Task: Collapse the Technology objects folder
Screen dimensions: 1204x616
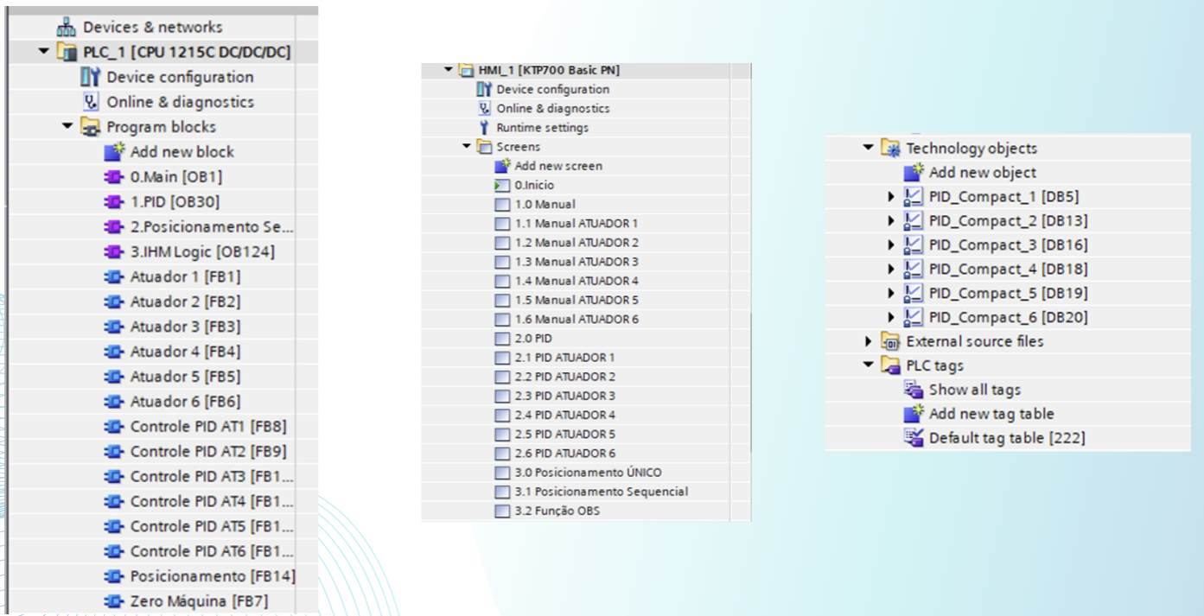Action: (x=869, y=149)
